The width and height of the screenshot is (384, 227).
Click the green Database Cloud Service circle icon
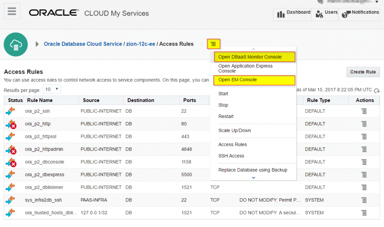point(16,44)
